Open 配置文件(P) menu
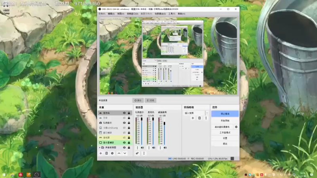Screen dimensions: 317x178 click(146, 14)
